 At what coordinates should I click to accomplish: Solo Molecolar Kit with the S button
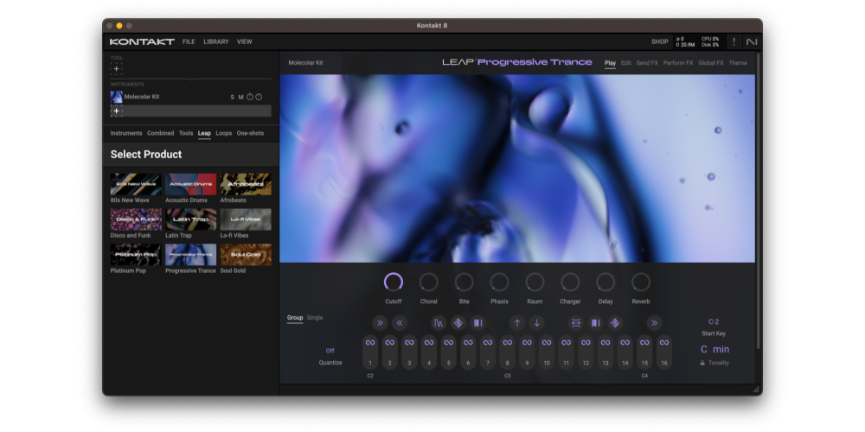[232, 97]
